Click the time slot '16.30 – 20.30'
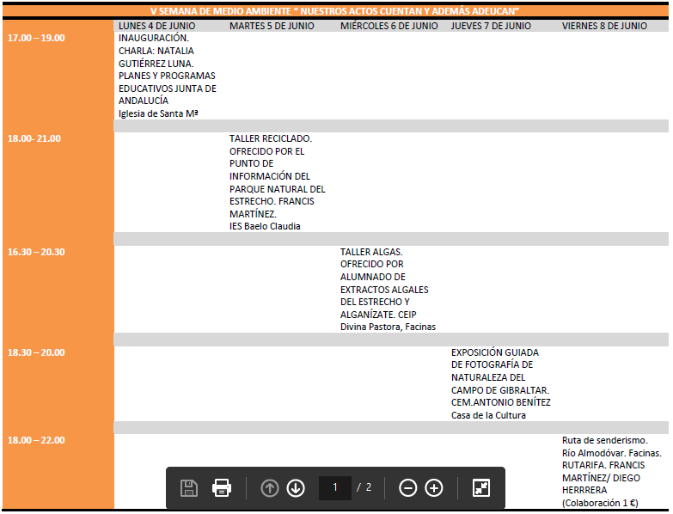This screenshot has height=514, width=673. (x=36, y=253)
